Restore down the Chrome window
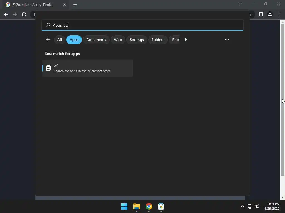This screenshot has height=213, width=285. point(266,4)
